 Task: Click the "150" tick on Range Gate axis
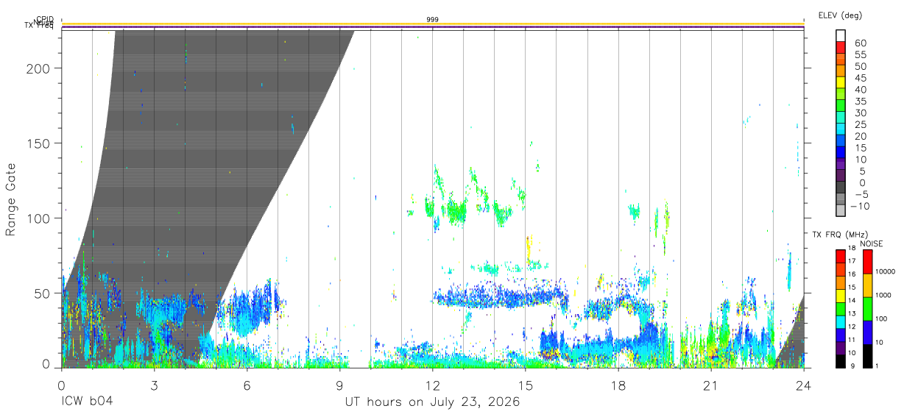[40, 143]
